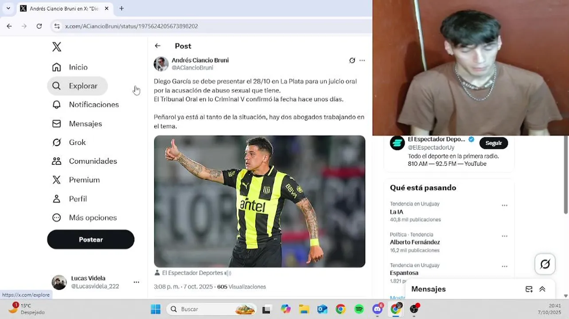
Task: Click the taskbar Buscar search box
Action: (211, 309)
